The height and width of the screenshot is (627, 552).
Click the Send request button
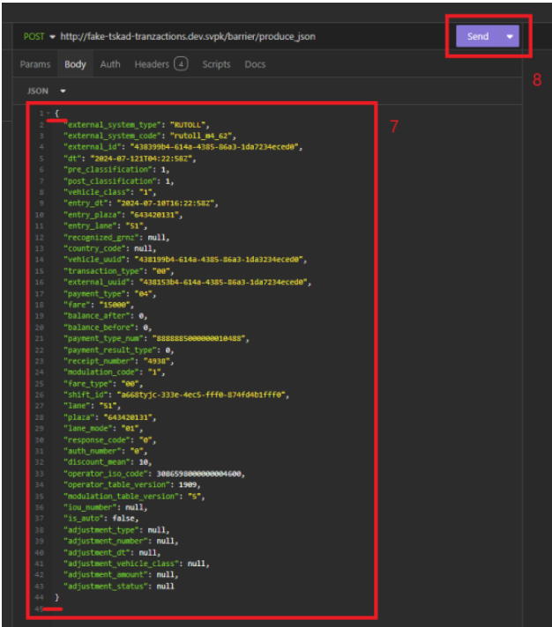[x=478, y=36]
